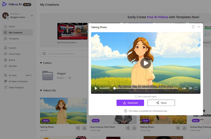The width and height of the screenshot is (211, 139).
Task: Open Video Analytics from the sidebar
Action: 16,88
